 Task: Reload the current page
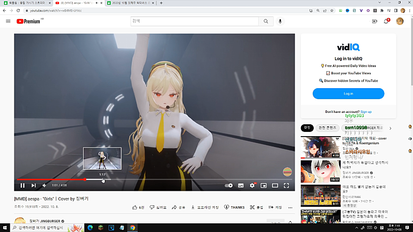[x=18, y=10]
